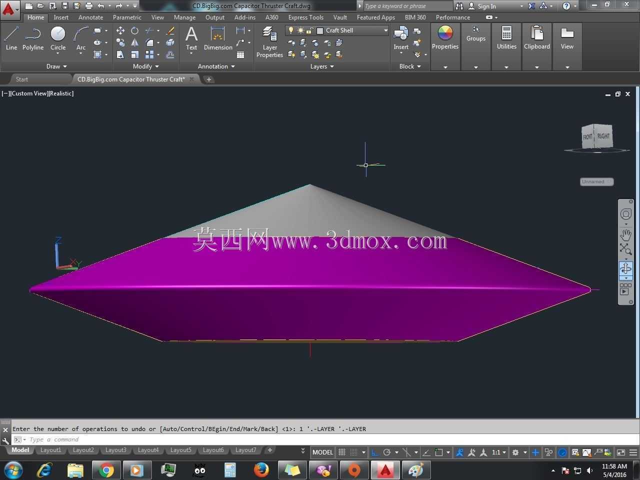Open the AutoCAD application menu
The height and width of the screenshot is (480, 640).
pyautogui.click(x=9, y=9)
